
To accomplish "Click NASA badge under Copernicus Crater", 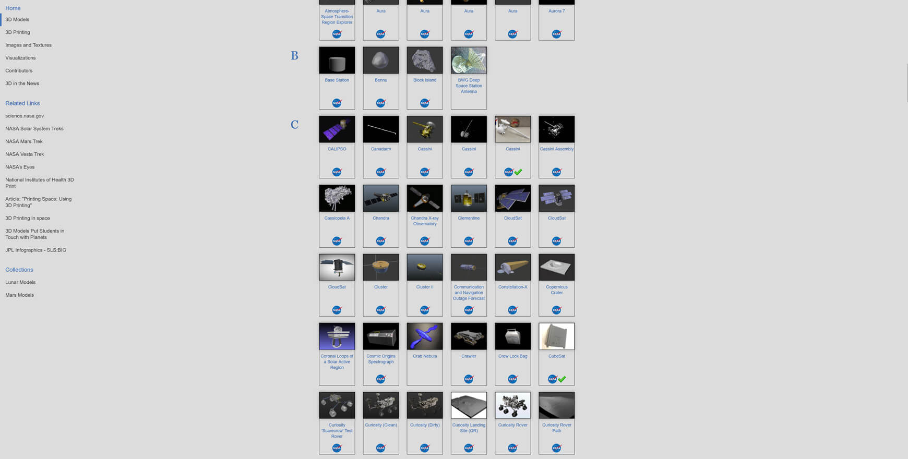I will (x=557, y=310).
